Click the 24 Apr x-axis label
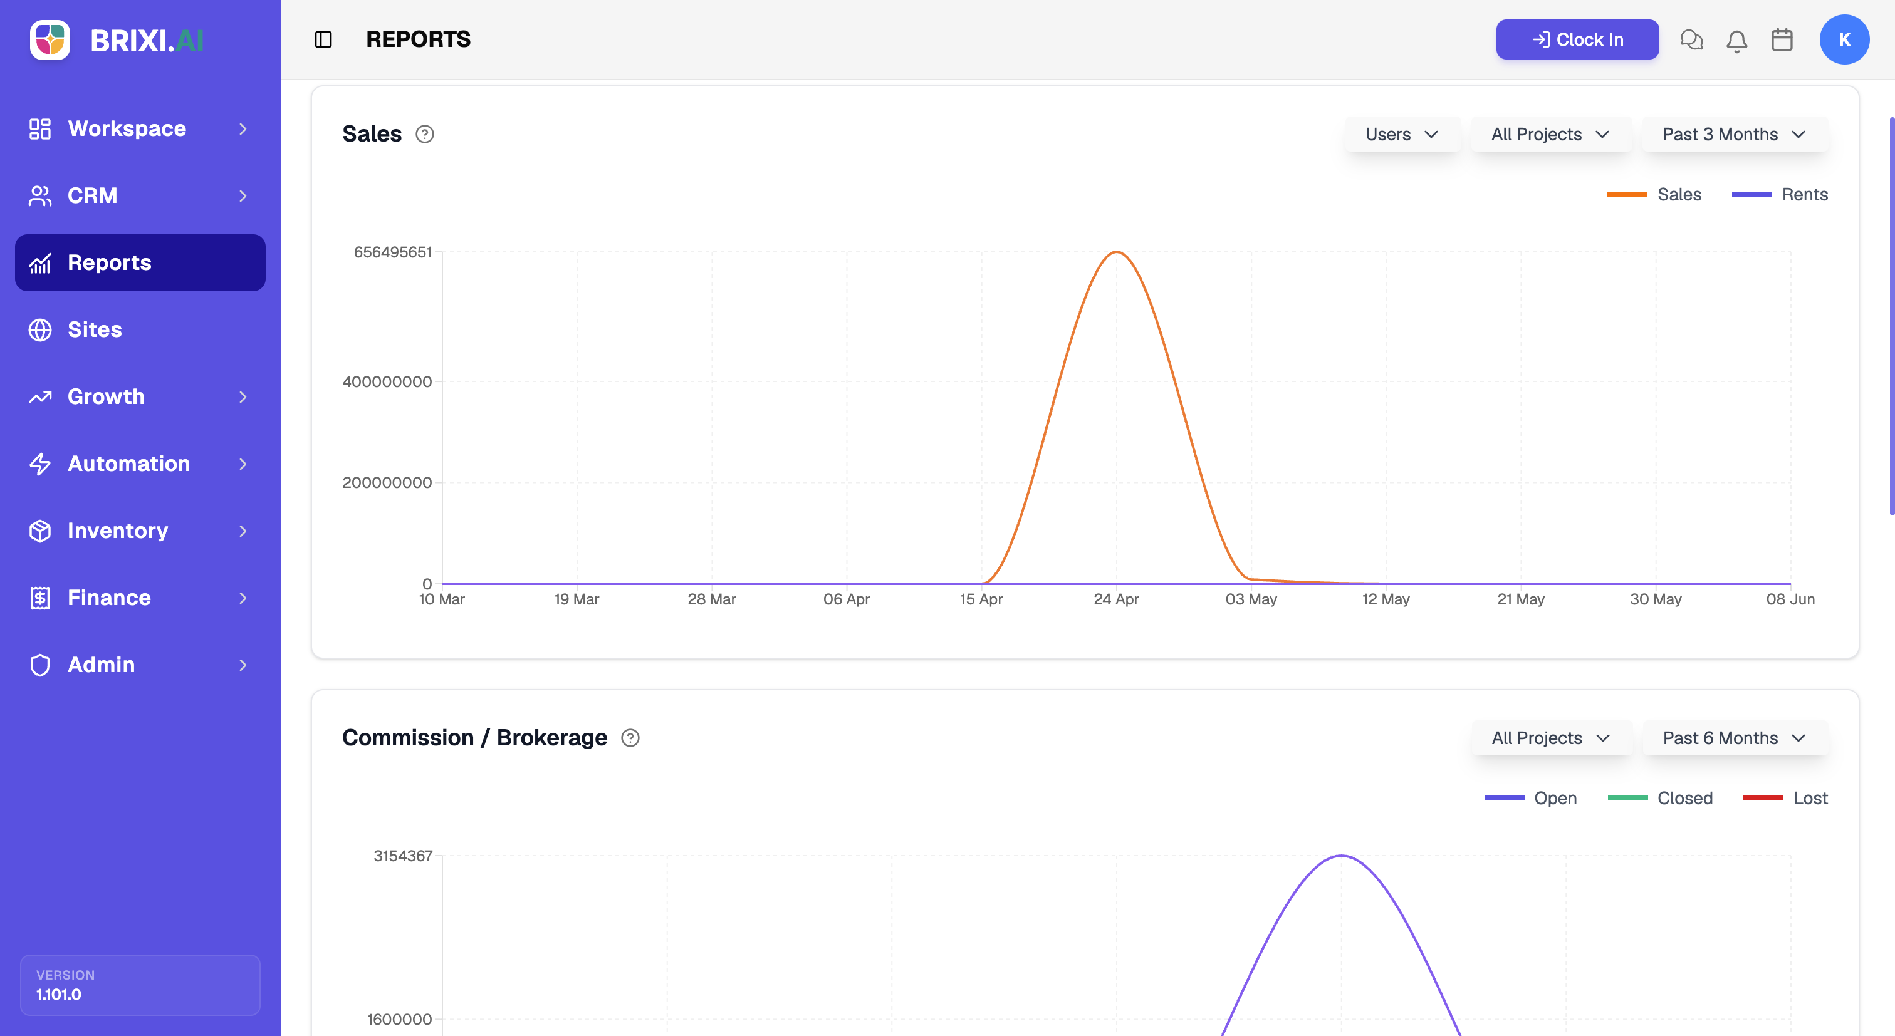The width and height of the screenshot is (1895, 1036). [x=1116, y=599]
